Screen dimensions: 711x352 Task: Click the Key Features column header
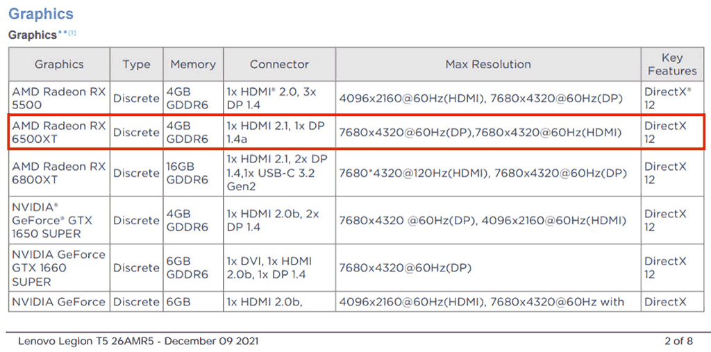672,65
